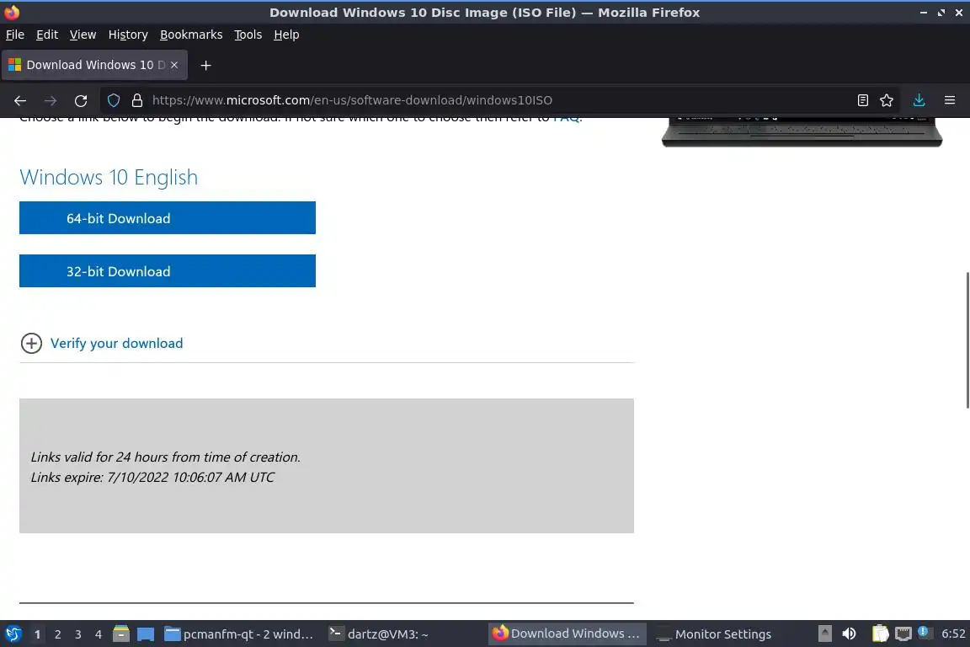Click the show desktop taskbar icon

(146, 634)
